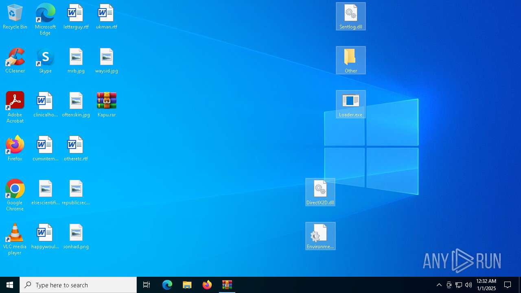Open the taskbar clock and date

pyautogui.click(x=486, y=285)
